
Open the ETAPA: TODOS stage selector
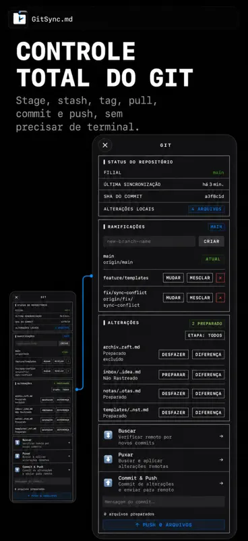click(205, 335)
